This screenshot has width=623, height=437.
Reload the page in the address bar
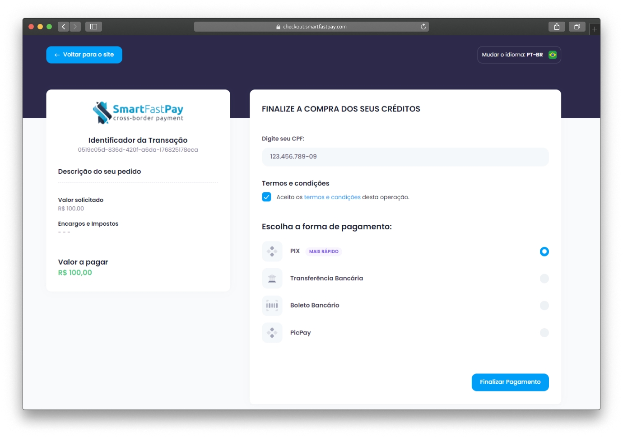pos(423,27)
